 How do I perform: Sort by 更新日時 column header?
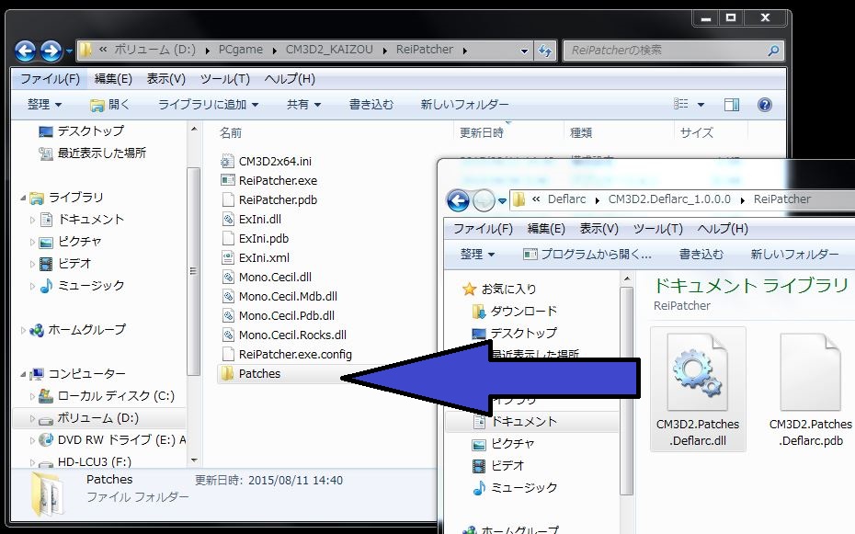pyautogui.click(x=482, y=133)
